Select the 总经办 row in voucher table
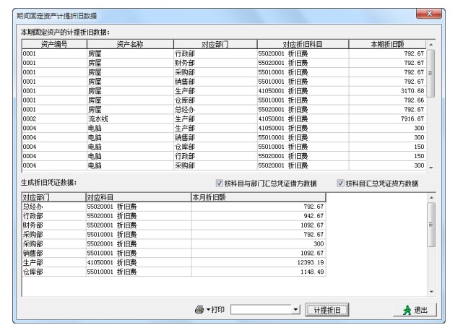 (x=108, y=206)
